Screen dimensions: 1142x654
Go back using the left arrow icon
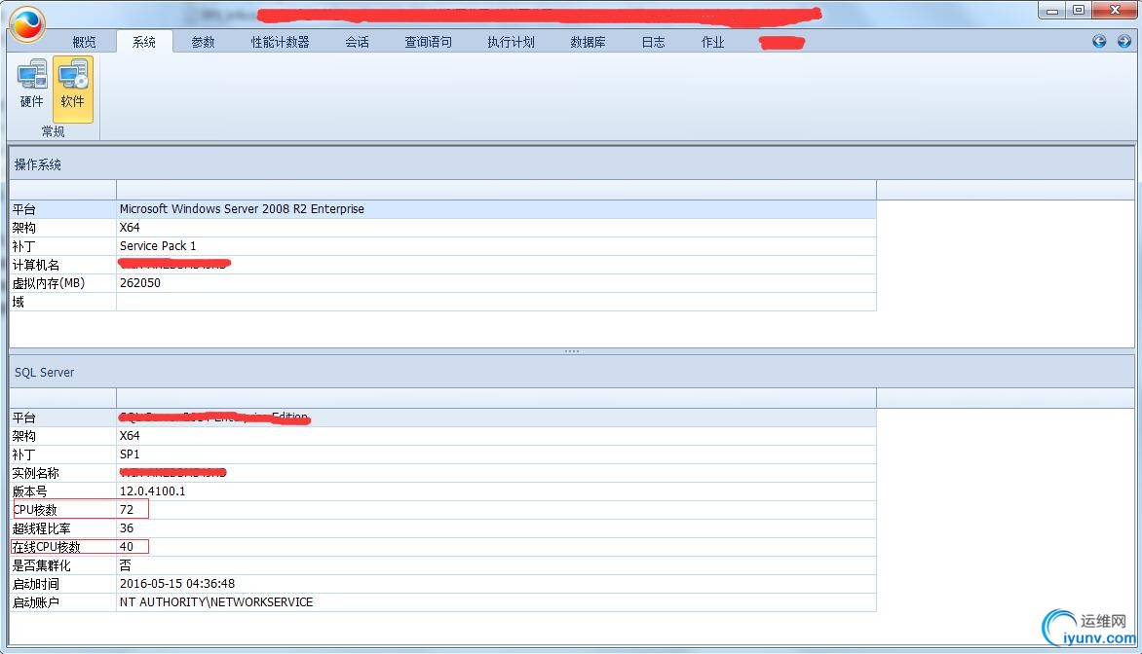coord(1099,42)
